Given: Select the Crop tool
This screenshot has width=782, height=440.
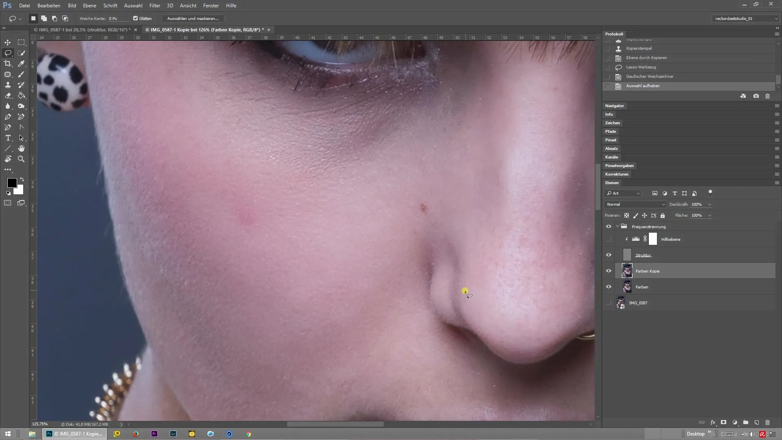Looking at the screenshot, I should (x=8, y=64).
